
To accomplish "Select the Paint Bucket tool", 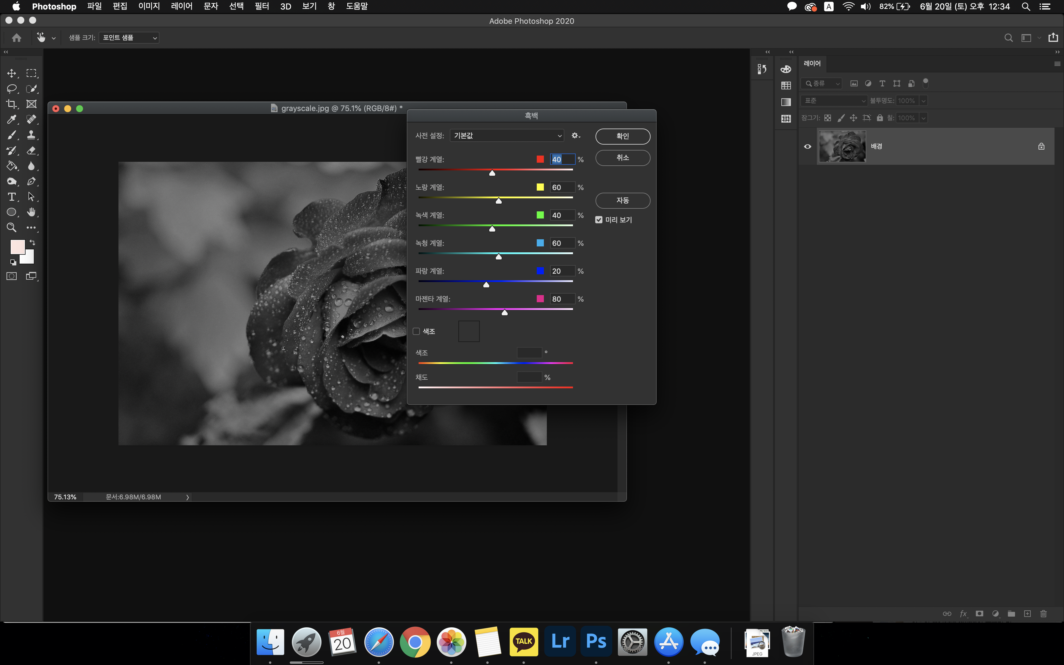I will tap(12, 166).
